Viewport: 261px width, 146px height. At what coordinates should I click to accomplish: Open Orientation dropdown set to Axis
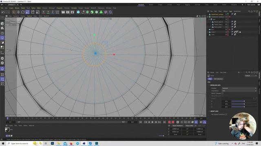coord(239,91)
